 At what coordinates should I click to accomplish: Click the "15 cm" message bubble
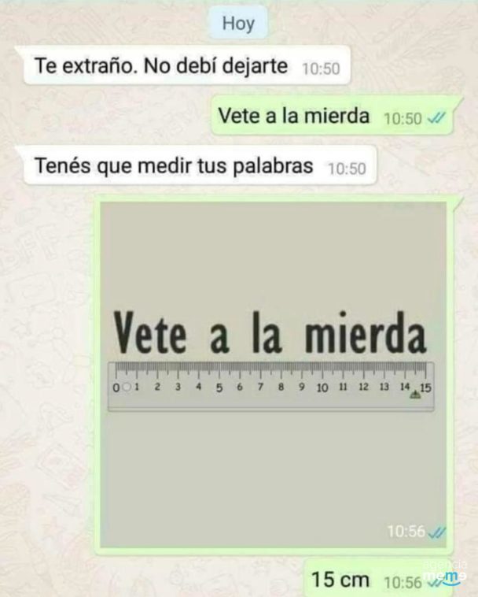point(382,579)
